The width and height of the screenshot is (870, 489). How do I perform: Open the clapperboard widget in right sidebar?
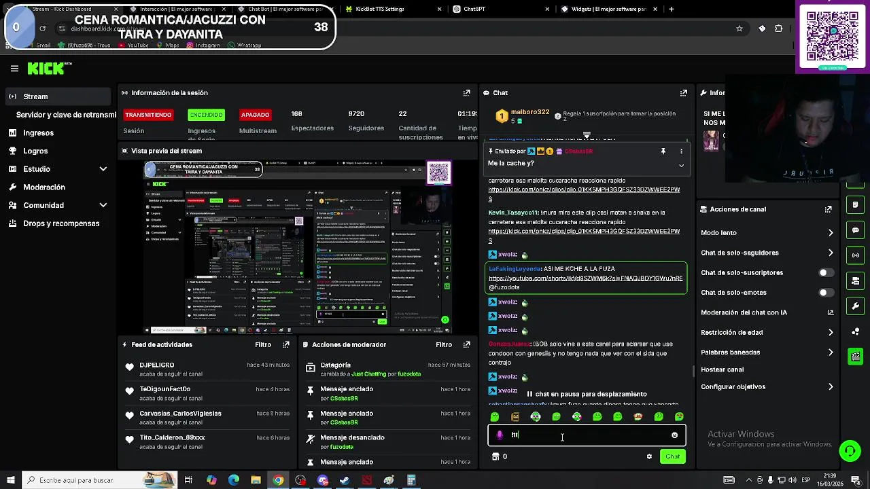tap(855, 356)
